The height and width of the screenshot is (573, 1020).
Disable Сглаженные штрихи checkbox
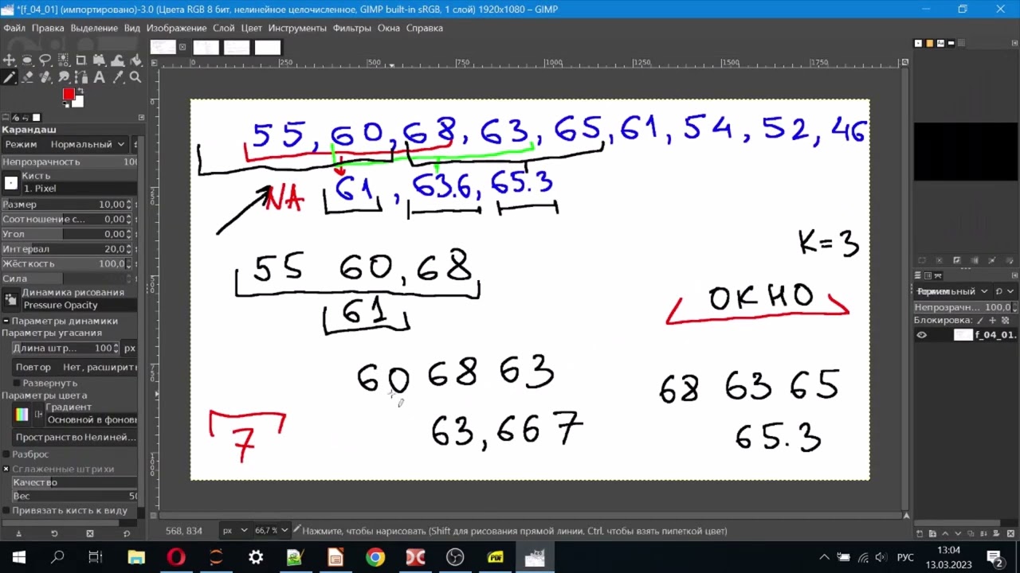tap(6, 469)
